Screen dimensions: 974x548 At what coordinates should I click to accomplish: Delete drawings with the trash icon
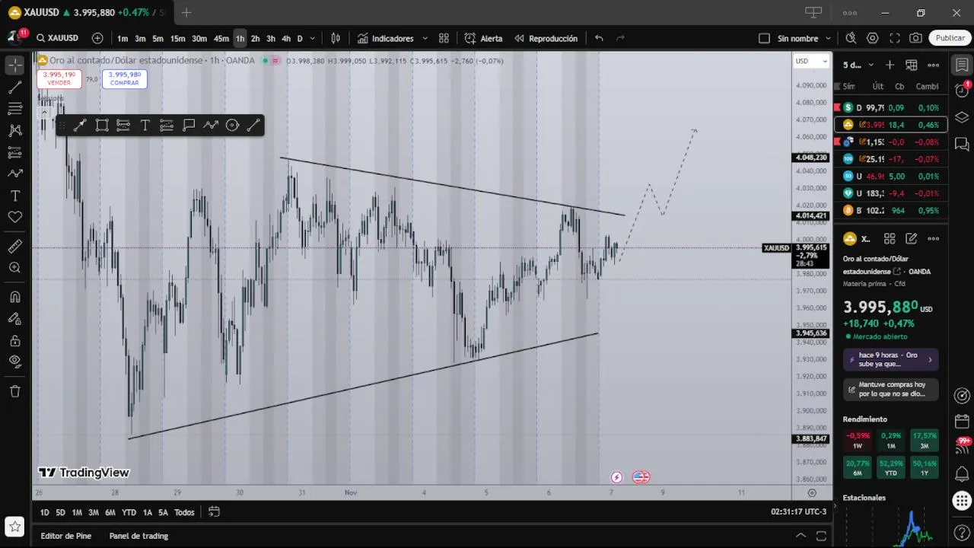click(14, 391)
